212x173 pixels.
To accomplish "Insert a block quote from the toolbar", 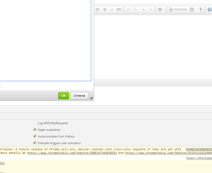I will [x=119, y=9].
